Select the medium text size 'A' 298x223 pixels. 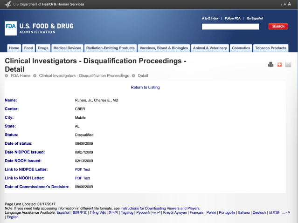click(x=284, y=4)
